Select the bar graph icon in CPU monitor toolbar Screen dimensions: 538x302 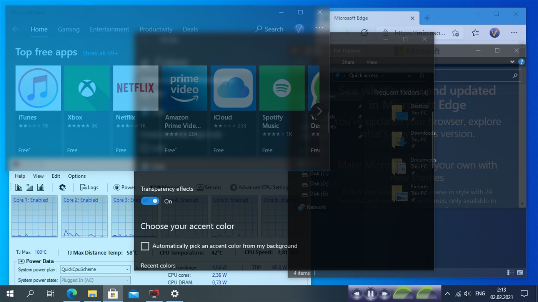(29, 187)
